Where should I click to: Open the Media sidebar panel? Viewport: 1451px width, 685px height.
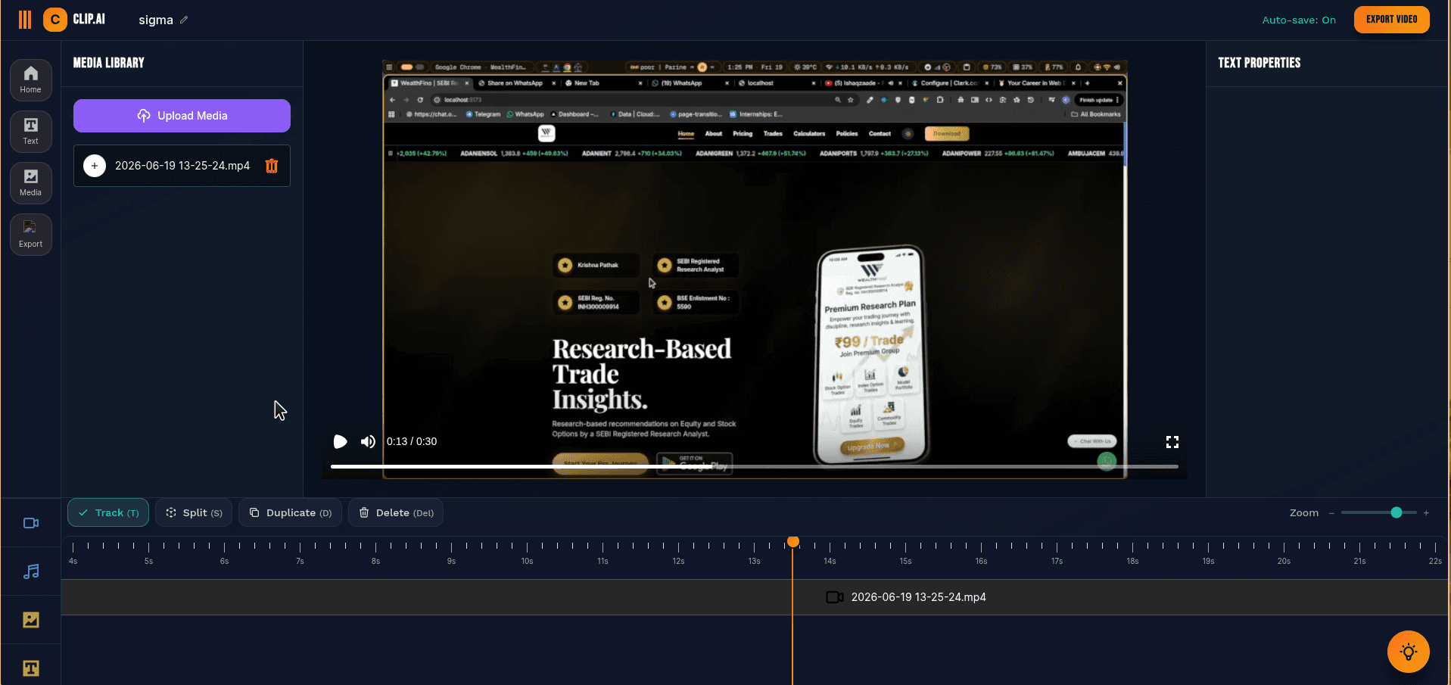[31, 183]
